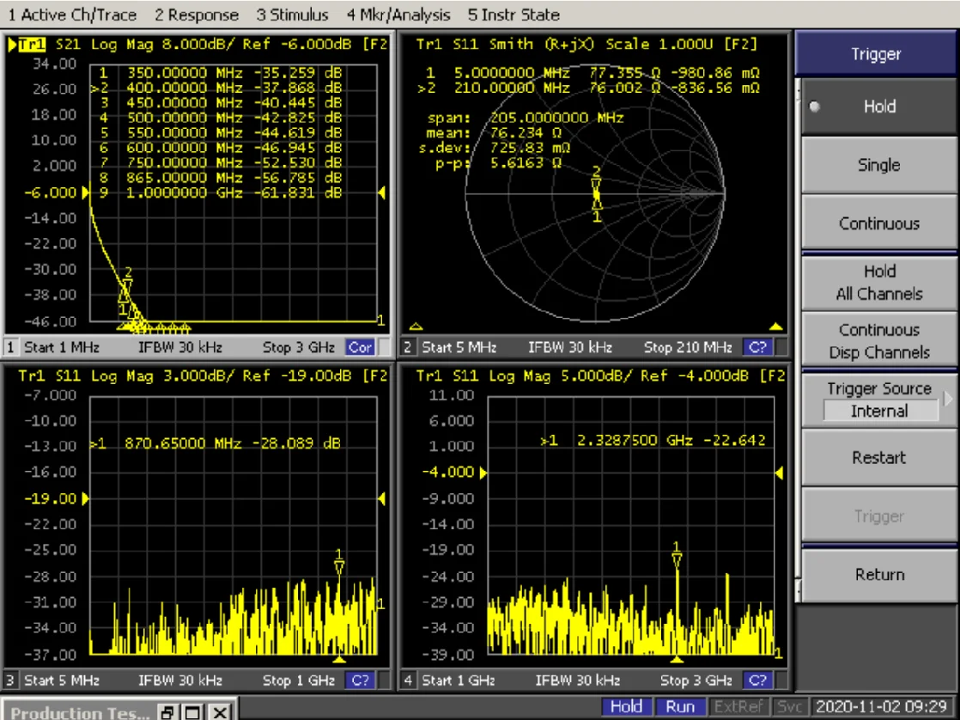Click the Tr1 active trace label in channel 1
960x720 pixels.
coord(31,44)
